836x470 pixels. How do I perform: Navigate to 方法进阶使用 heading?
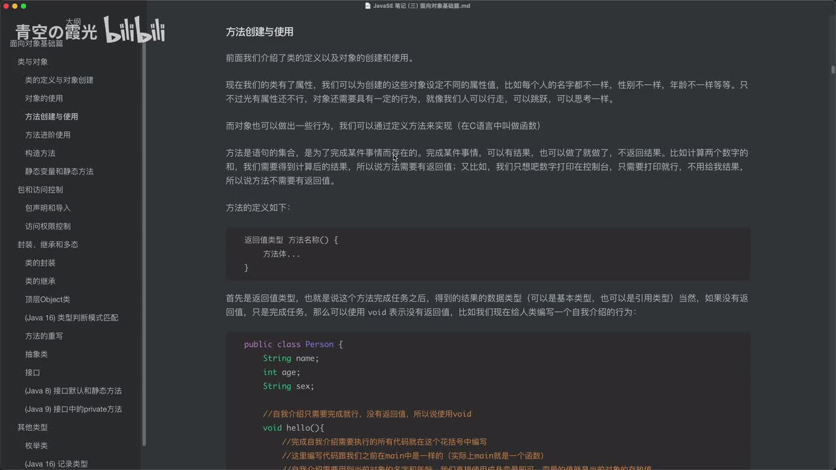point(48,135)
